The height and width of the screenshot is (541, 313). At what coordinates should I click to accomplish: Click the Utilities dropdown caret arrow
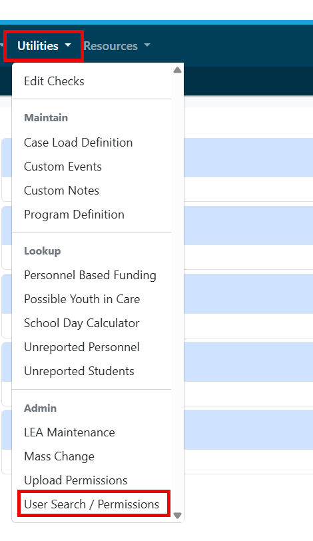click(68, 45)
